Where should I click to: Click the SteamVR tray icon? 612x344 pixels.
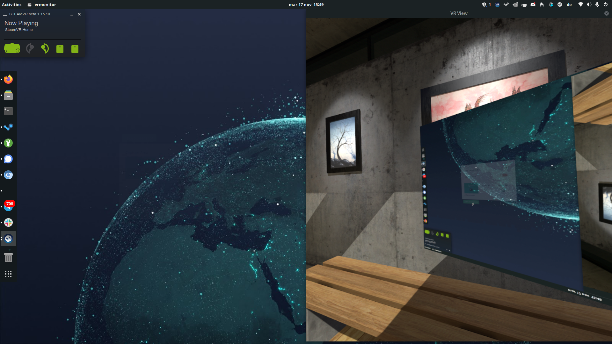497,4
